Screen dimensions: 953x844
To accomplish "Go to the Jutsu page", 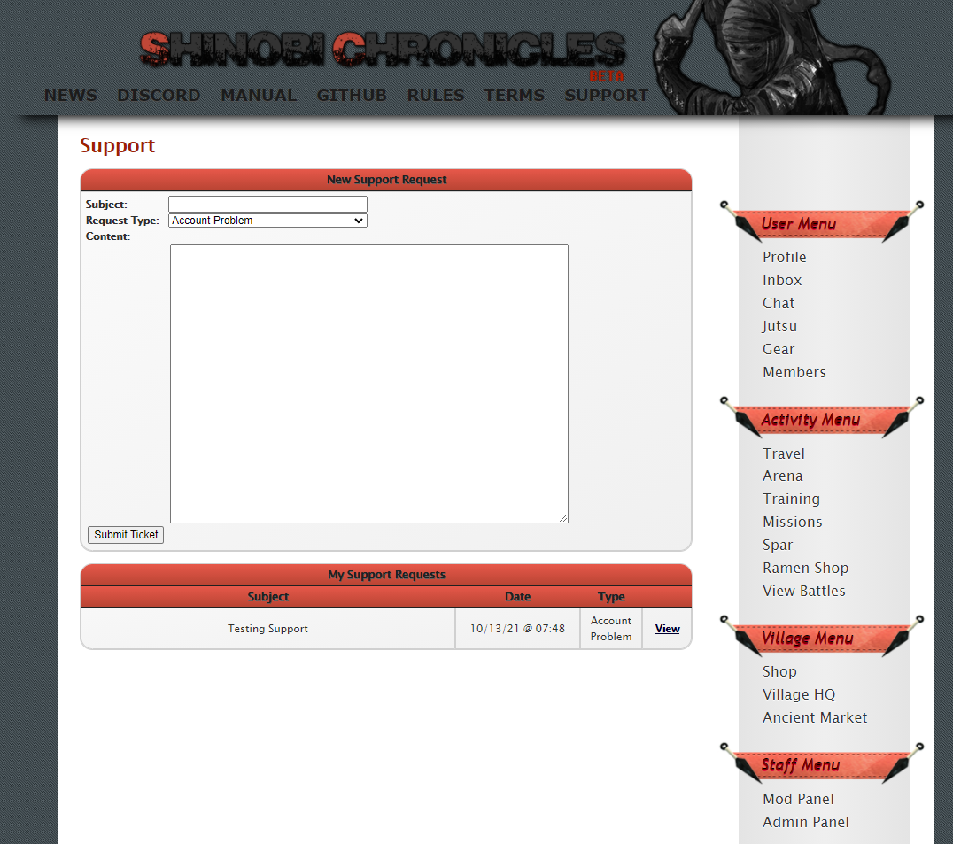I will point(779,326).
